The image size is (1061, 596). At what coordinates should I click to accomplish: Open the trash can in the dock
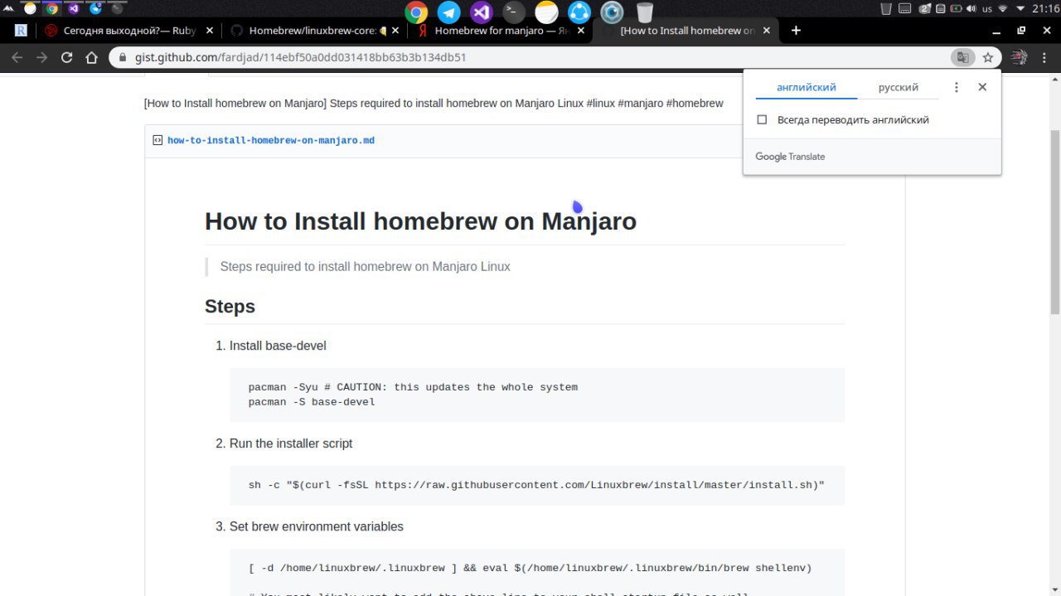[x=644, y=12]
